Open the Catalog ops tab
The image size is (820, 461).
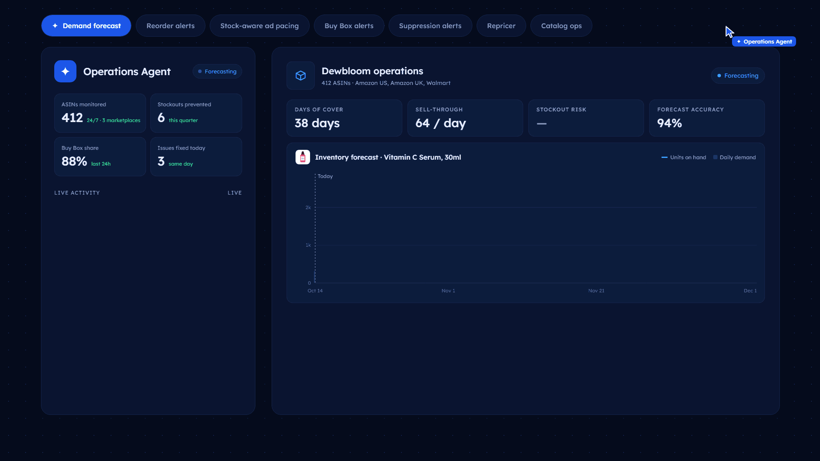(x=561, y=26)
